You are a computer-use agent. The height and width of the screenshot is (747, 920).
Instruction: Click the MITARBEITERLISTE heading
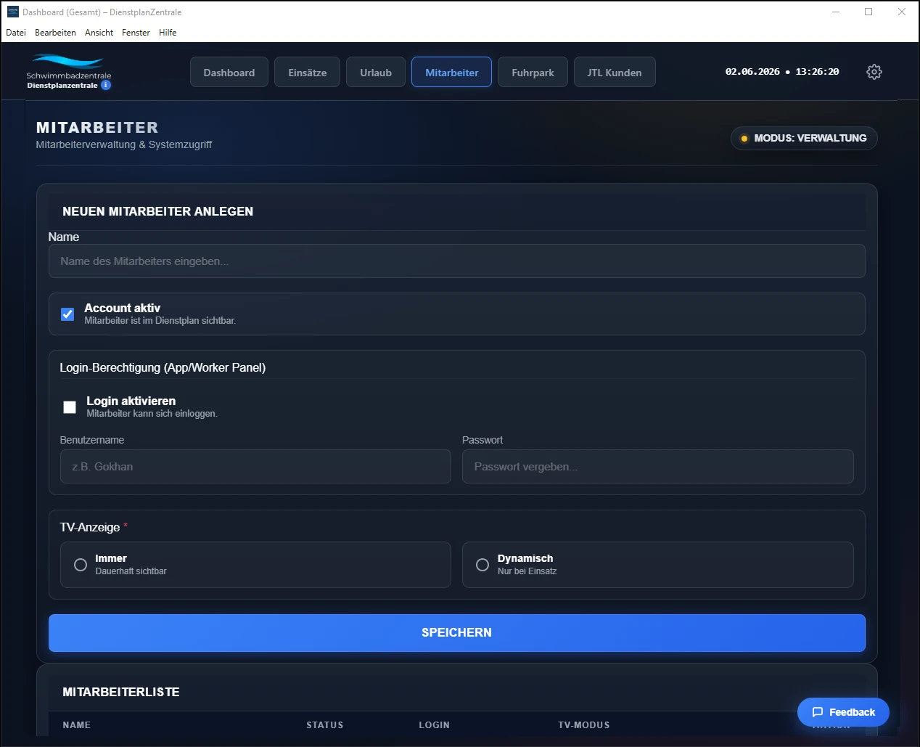click(121, 693)
